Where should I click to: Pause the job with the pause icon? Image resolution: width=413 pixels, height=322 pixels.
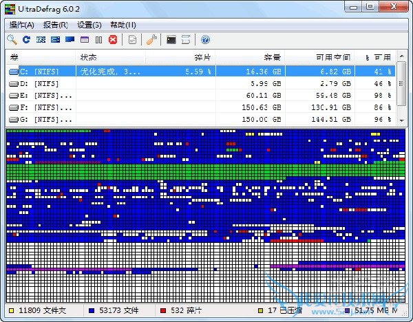pos(98,40)
